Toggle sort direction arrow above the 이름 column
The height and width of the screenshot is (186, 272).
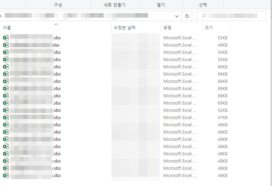[56, 25]
